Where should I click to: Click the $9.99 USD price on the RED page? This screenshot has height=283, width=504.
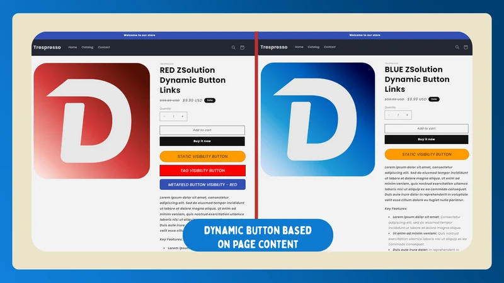point(193,100)
